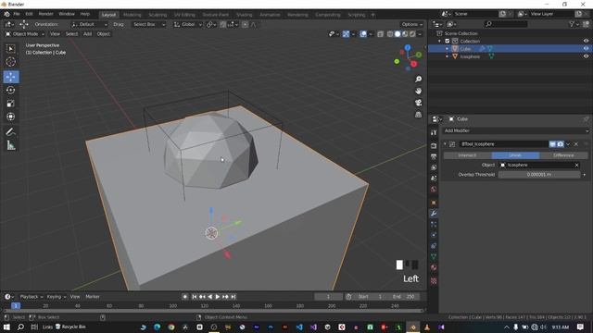Select the Select Box tool in viewport toolbar

(10, 49)
